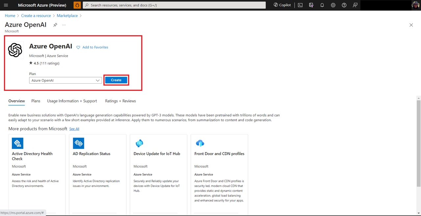The image size is (421, 216).
Task: Click the orange bug report icon
Action: (x=77, y=5)
